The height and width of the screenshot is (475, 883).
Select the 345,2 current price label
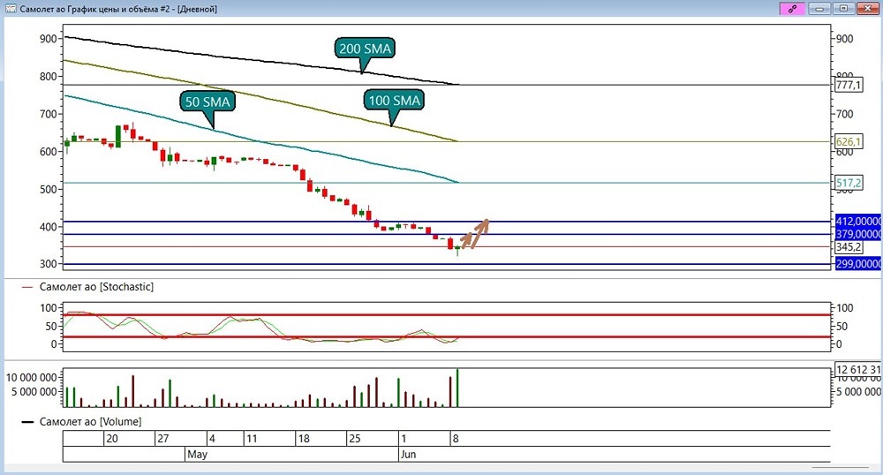click(x=848, y=247)
